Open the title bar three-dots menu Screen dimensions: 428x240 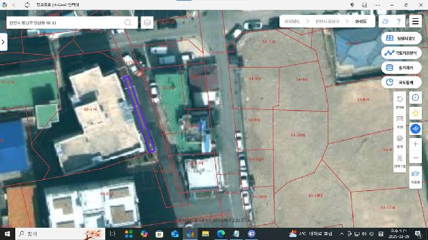[x=378, y=5]
